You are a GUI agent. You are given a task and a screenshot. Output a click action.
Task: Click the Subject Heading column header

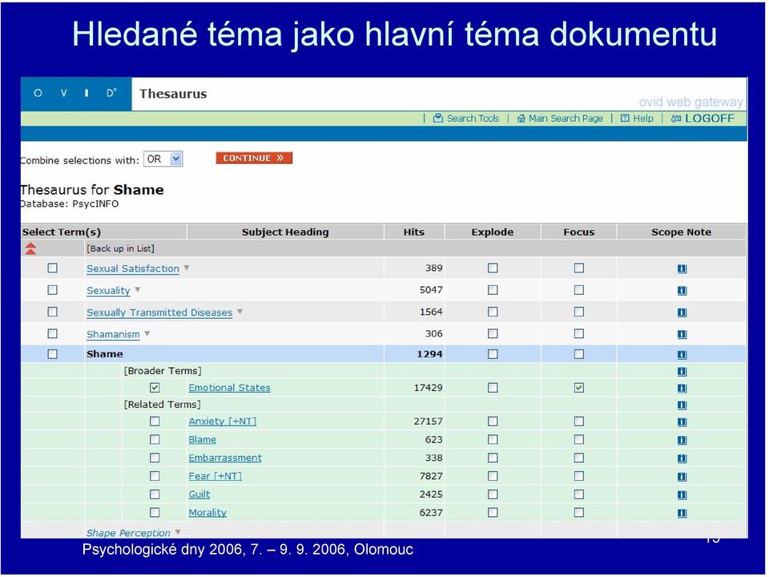click(285, 232)
